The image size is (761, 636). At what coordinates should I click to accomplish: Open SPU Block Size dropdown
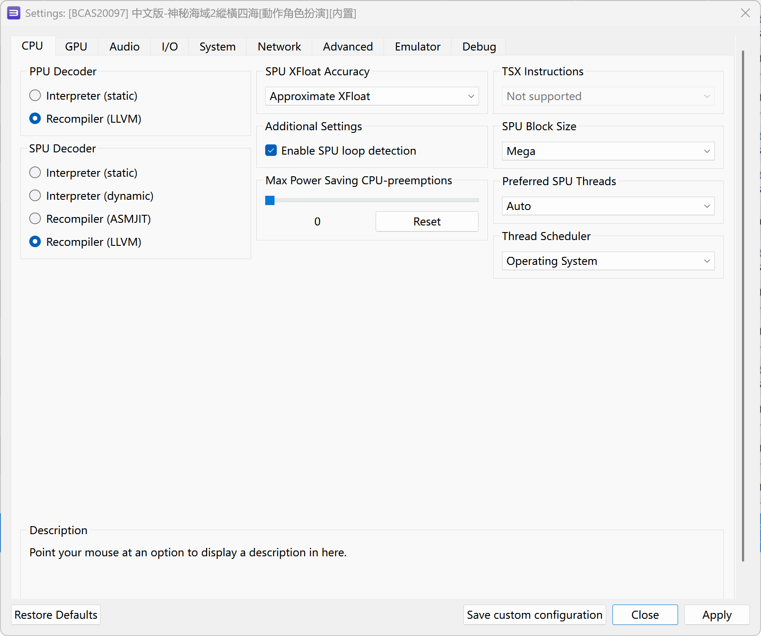pos(608,151)
